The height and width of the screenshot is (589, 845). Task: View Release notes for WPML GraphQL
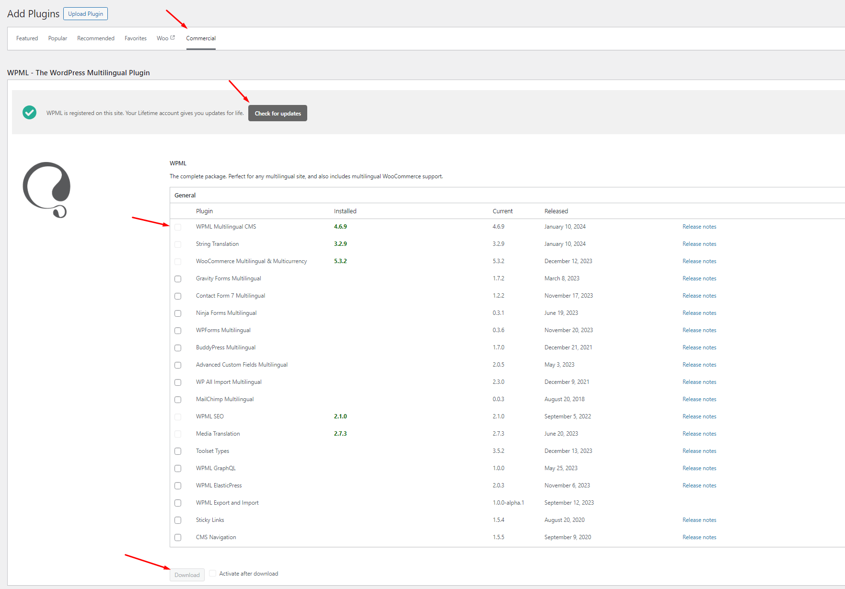tap(699, 468)
